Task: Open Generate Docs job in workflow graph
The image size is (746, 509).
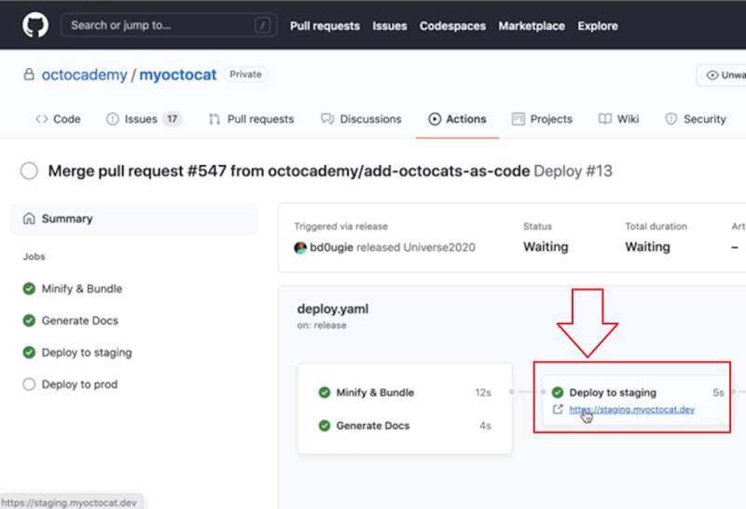Action: tap(372, 426)
